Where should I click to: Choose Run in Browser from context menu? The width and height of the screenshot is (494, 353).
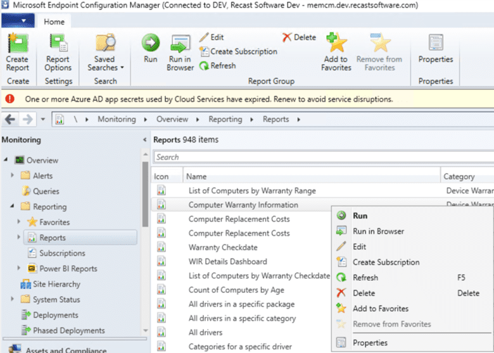pyautogui.click(x=377, y=231)
